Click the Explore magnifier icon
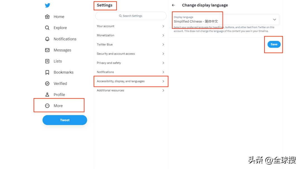Screen dimensions: 301x169 [47, 28]
